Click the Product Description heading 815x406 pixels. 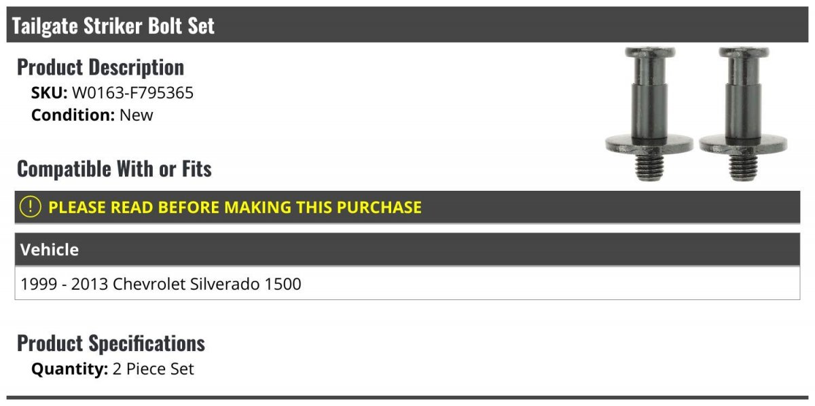101,67
